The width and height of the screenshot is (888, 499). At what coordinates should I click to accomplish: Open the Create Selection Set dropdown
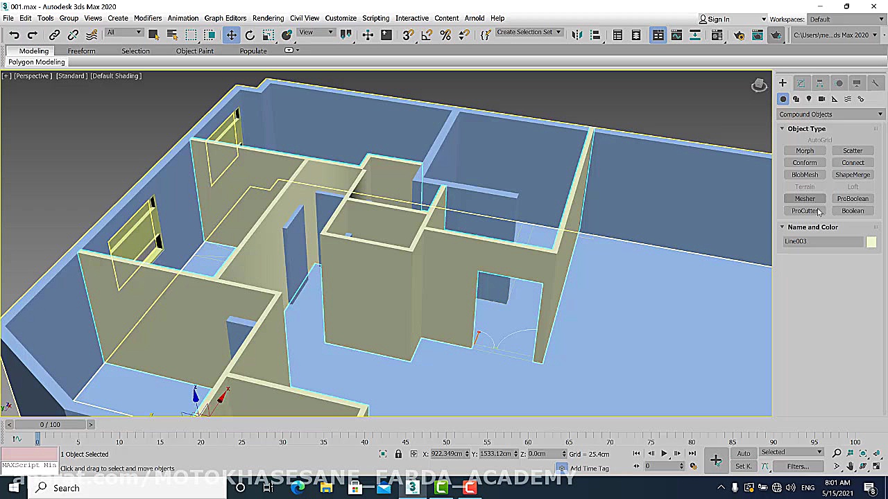(x=529, y=33)
